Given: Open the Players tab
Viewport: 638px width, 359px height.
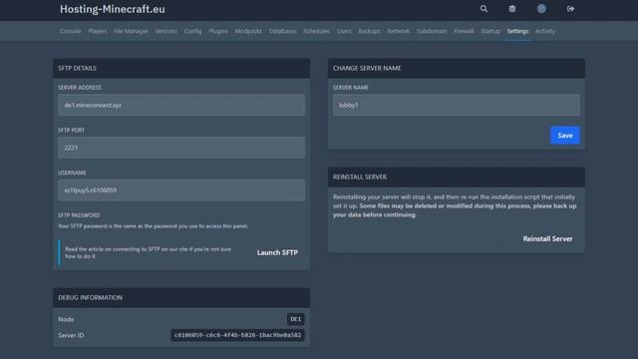Looking at the screenshot, I should [x=98, y=31].
